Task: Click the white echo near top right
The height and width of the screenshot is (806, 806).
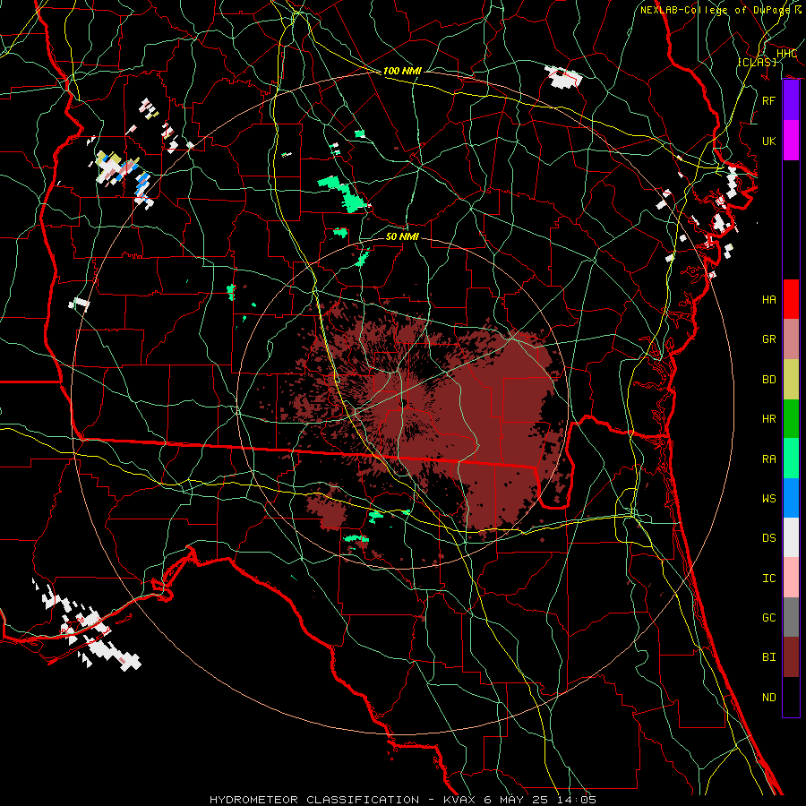Action: coord(563,77)
